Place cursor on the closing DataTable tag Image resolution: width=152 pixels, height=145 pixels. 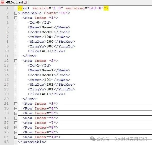(x=32, y=142)
